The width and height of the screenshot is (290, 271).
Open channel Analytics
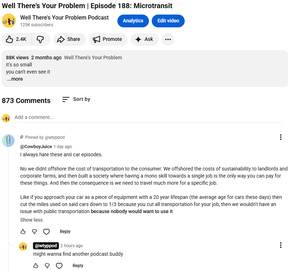[133, 21]
